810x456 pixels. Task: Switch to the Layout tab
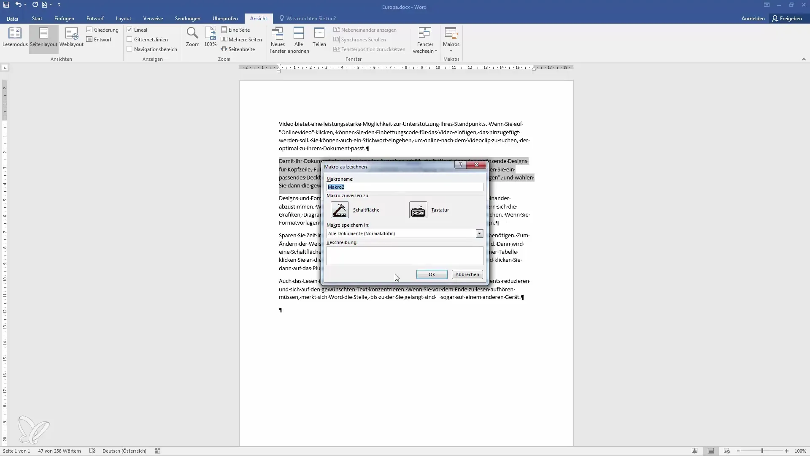tap(124, 19)
